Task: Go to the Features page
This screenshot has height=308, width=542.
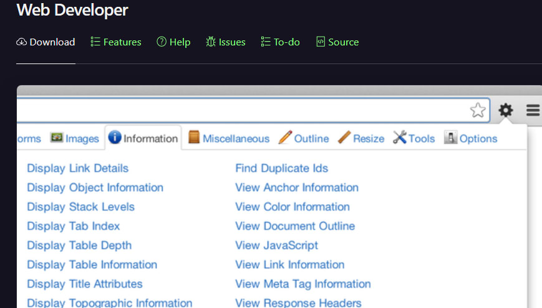Action: [116, 42]
